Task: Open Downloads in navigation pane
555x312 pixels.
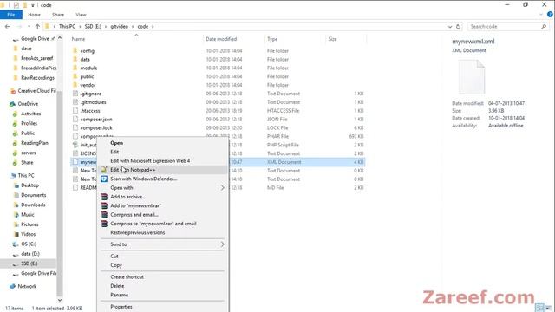Action: click(33, 205)
